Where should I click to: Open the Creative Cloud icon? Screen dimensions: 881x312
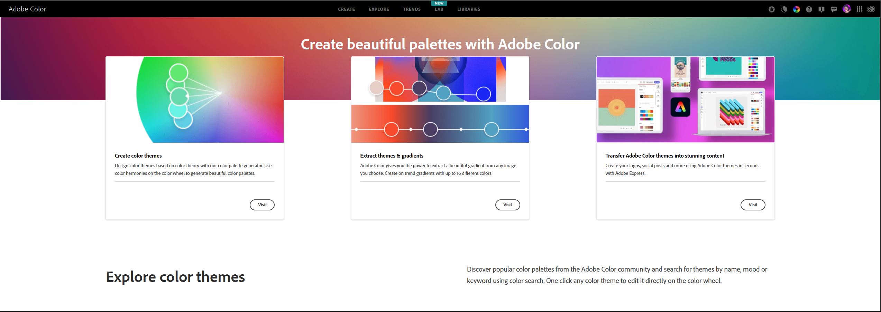pyautogui.click(x=871, y=9)
